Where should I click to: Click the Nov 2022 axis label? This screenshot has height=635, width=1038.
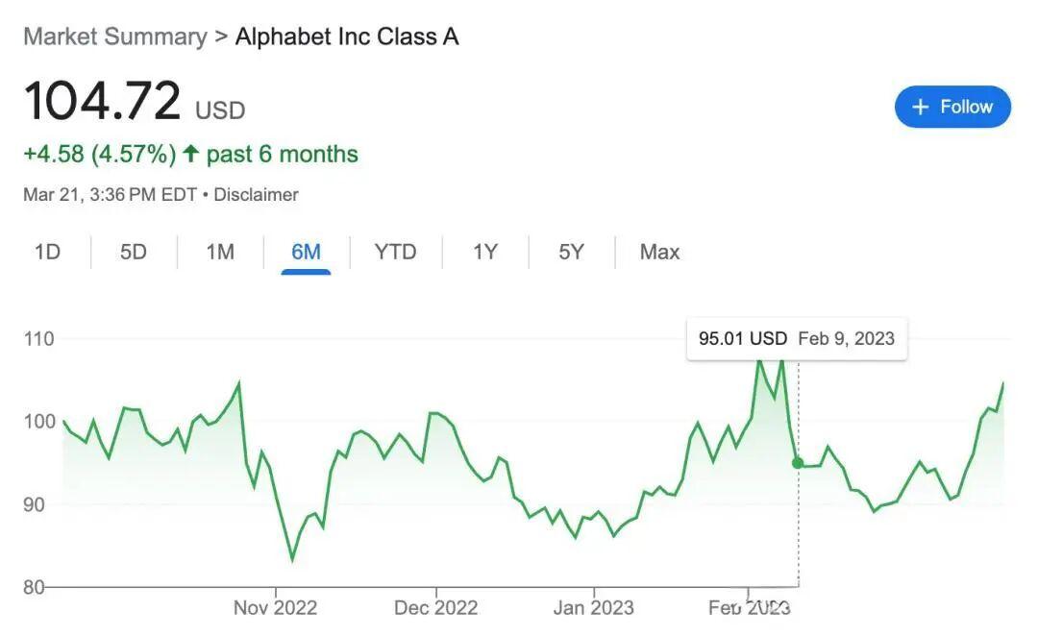(x=275, y=608)
